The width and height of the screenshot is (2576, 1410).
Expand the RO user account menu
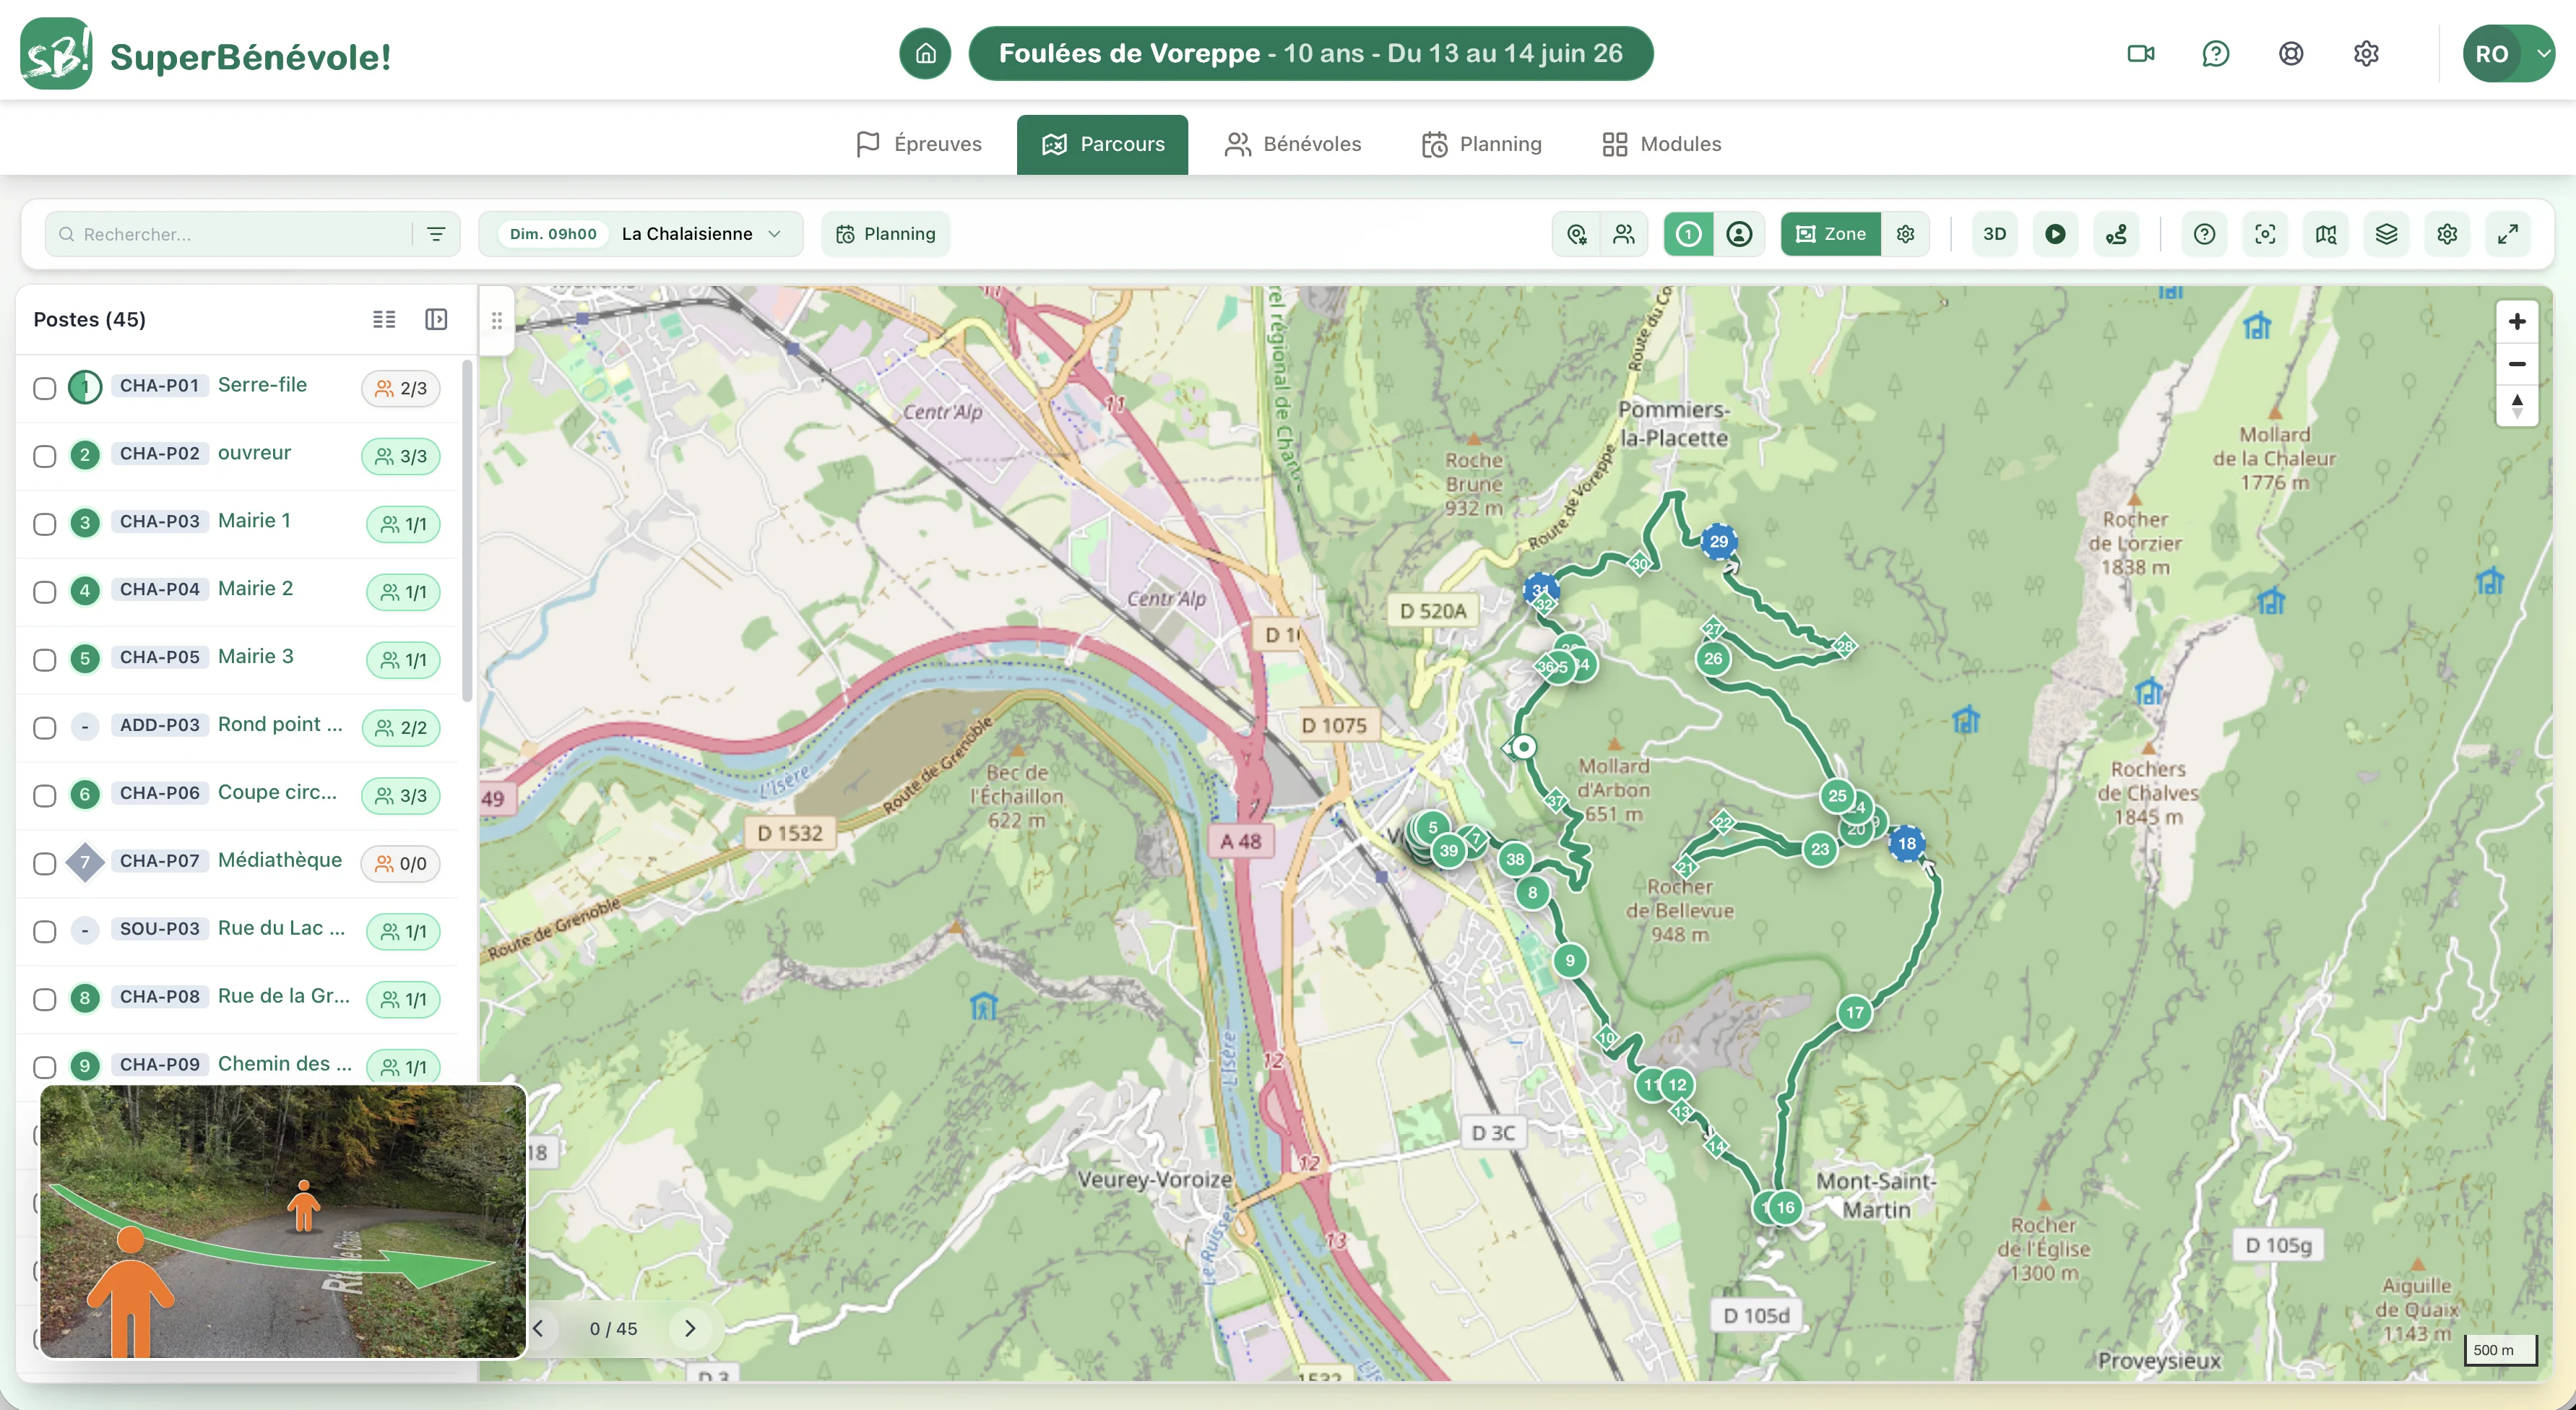tap(2508, 54)
